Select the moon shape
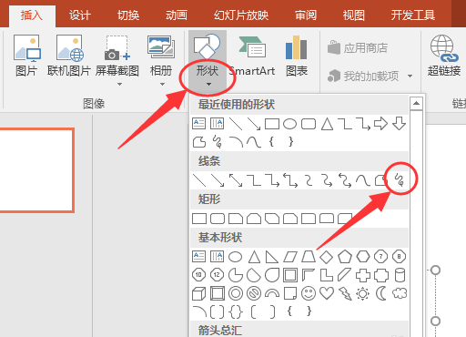466x337 pixels. (x=381, y=293)
